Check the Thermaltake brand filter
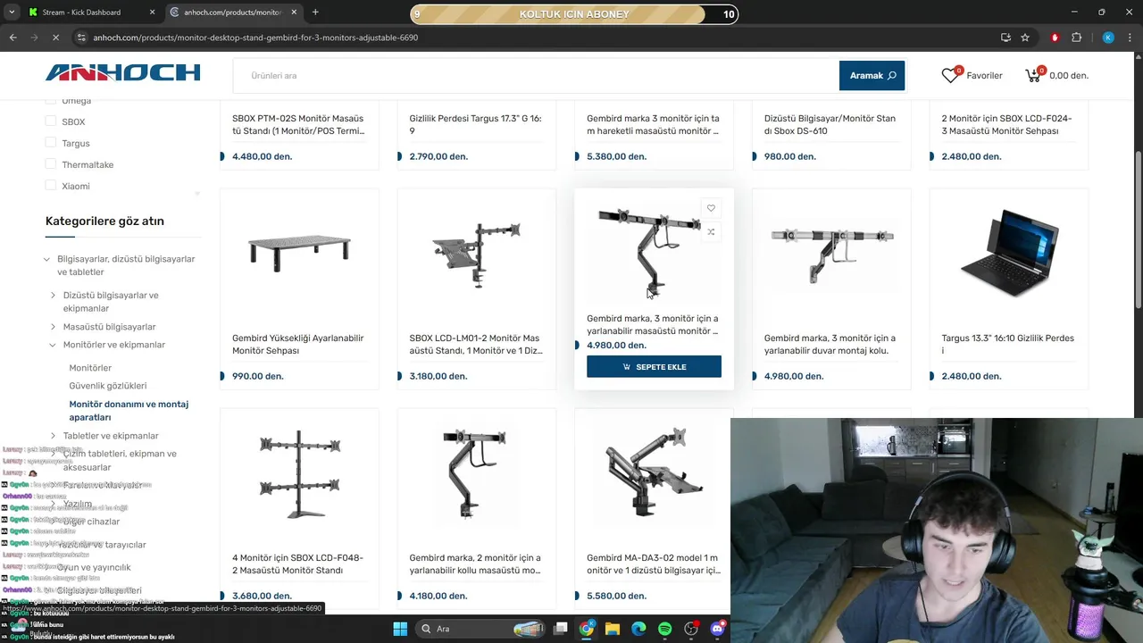The height and width of the screenshot is (643, 1143). 51,163
